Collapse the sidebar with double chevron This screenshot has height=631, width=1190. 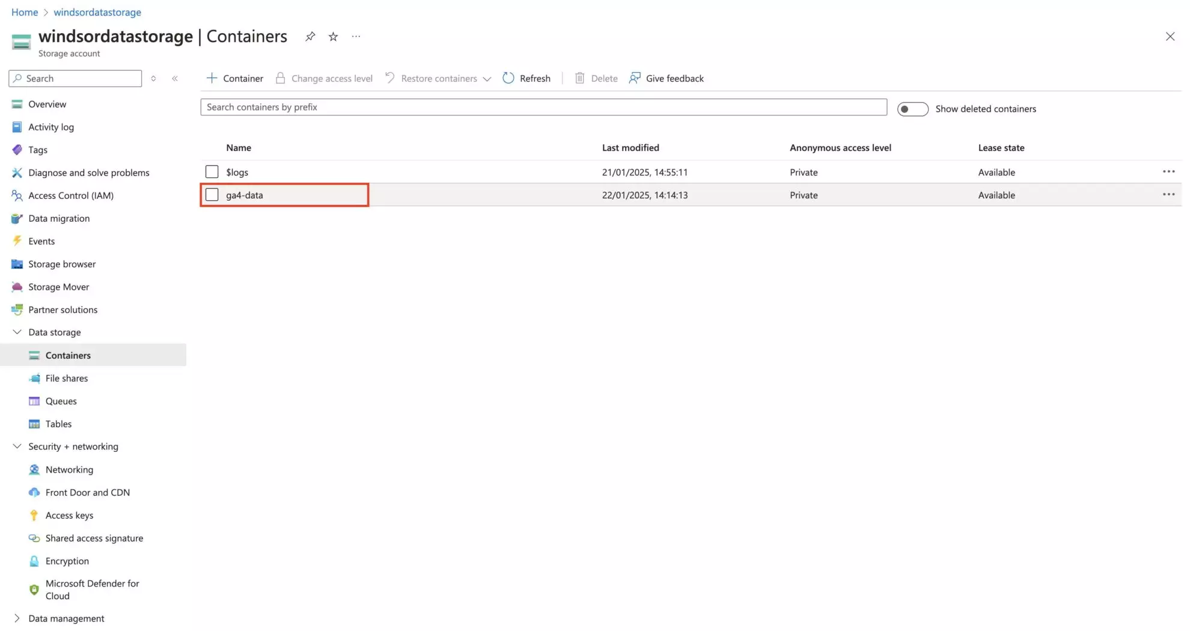(x=175, y=79)
